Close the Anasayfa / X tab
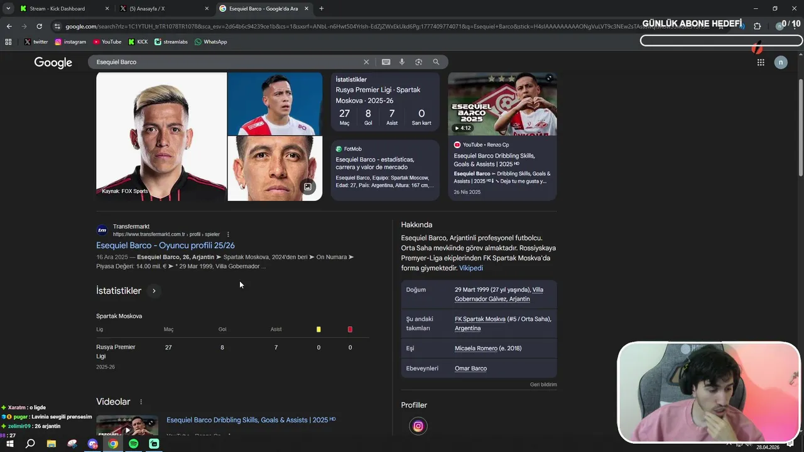 pyautogui.click(x=207, y=9)
